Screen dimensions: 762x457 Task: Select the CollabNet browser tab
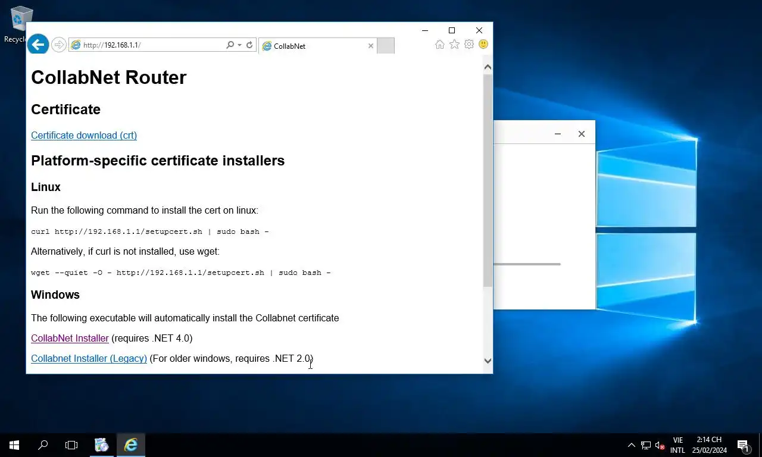[317, 46]
